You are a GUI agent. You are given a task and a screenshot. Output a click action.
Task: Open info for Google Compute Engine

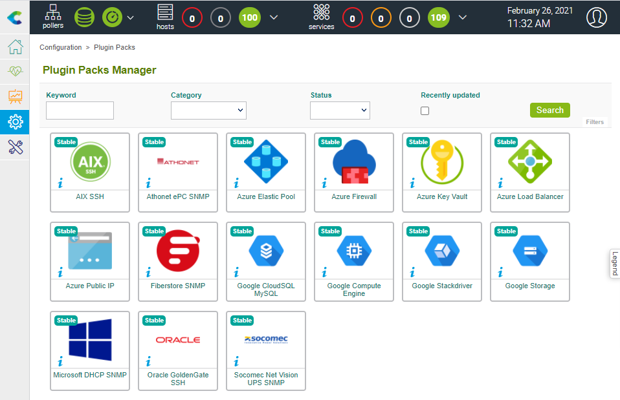click(325, 273)
